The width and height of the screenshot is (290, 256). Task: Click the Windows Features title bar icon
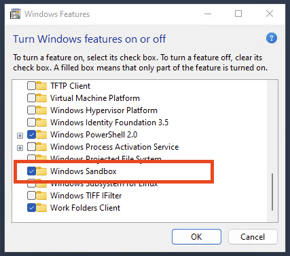(x=16, y=14)
